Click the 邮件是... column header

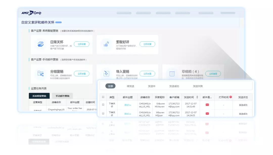(207, 97)
